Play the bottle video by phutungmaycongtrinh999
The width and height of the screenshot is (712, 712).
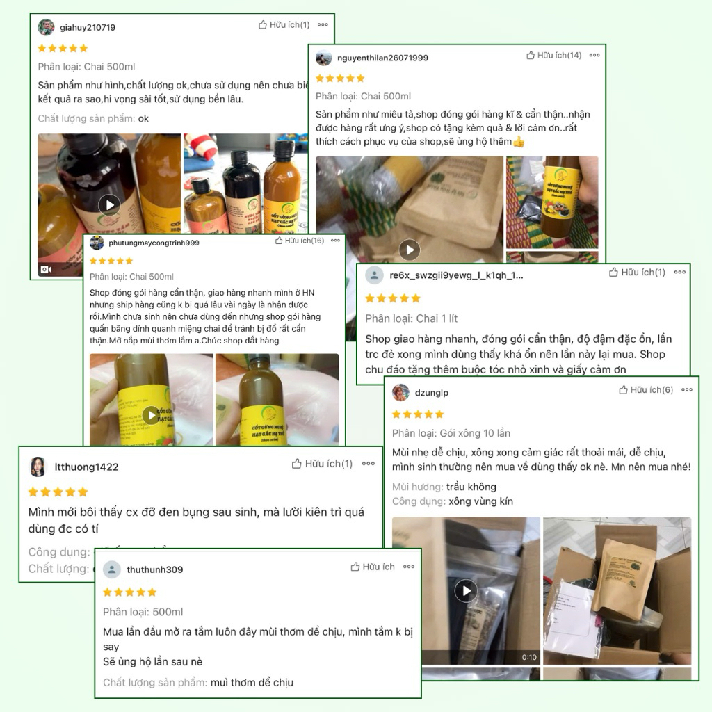(151, 415)
